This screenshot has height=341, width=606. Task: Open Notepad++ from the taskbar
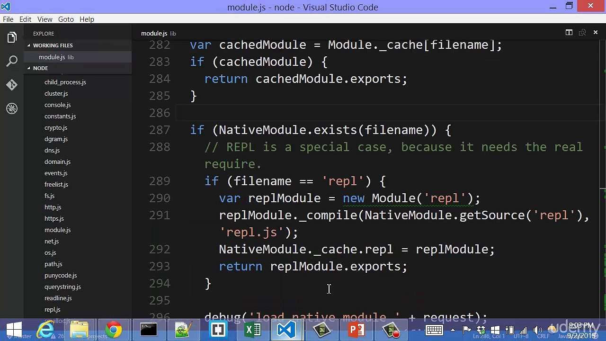coord(183,330)
